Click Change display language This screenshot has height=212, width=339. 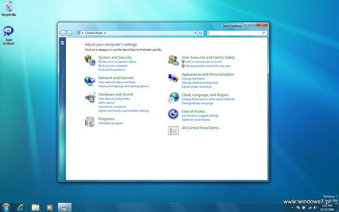[x=197, y=103]
